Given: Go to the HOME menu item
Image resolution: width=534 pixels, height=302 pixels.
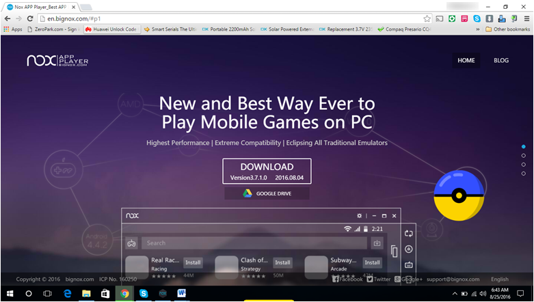Looking at the screenshot, I should point(466,60).
